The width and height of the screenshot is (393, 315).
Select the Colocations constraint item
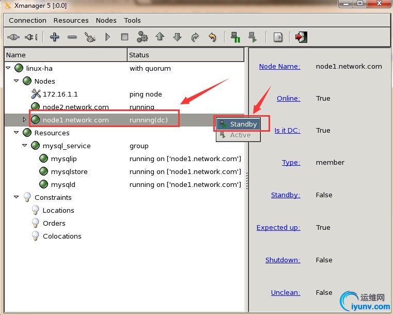(62, 236)
